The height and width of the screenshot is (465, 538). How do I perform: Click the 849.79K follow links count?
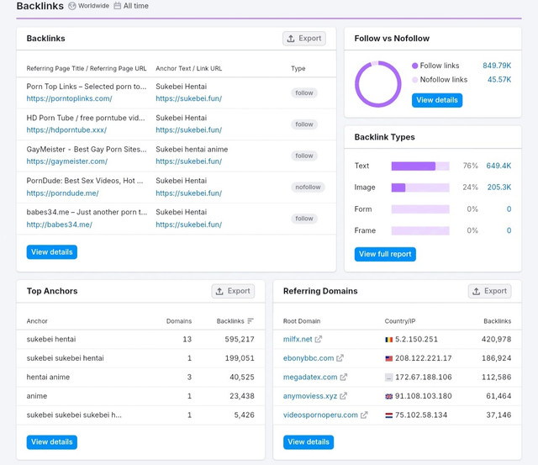[497, 66]
